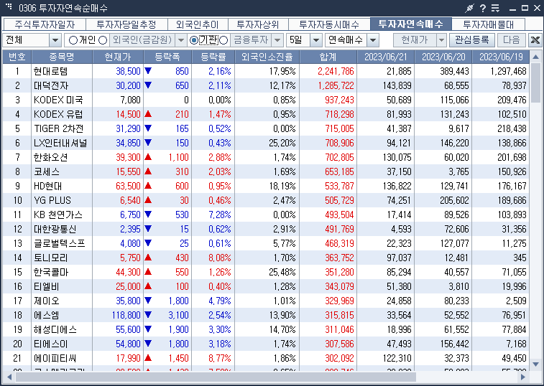Switch to 투자자당일추정 tab

pos(126,24)
